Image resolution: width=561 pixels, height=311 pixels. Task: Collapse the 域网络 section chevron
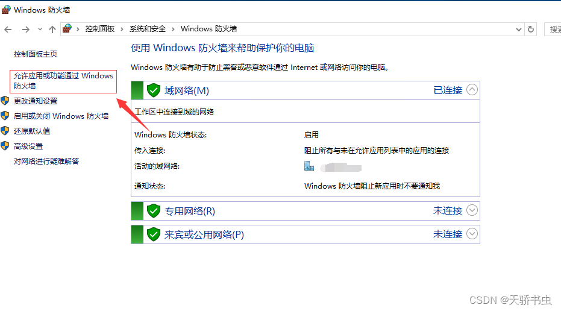coord(472,89)
